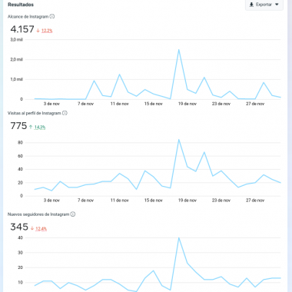
Task: Click the red down arrow beside 4.157
Action: click(x=38, y=31)
